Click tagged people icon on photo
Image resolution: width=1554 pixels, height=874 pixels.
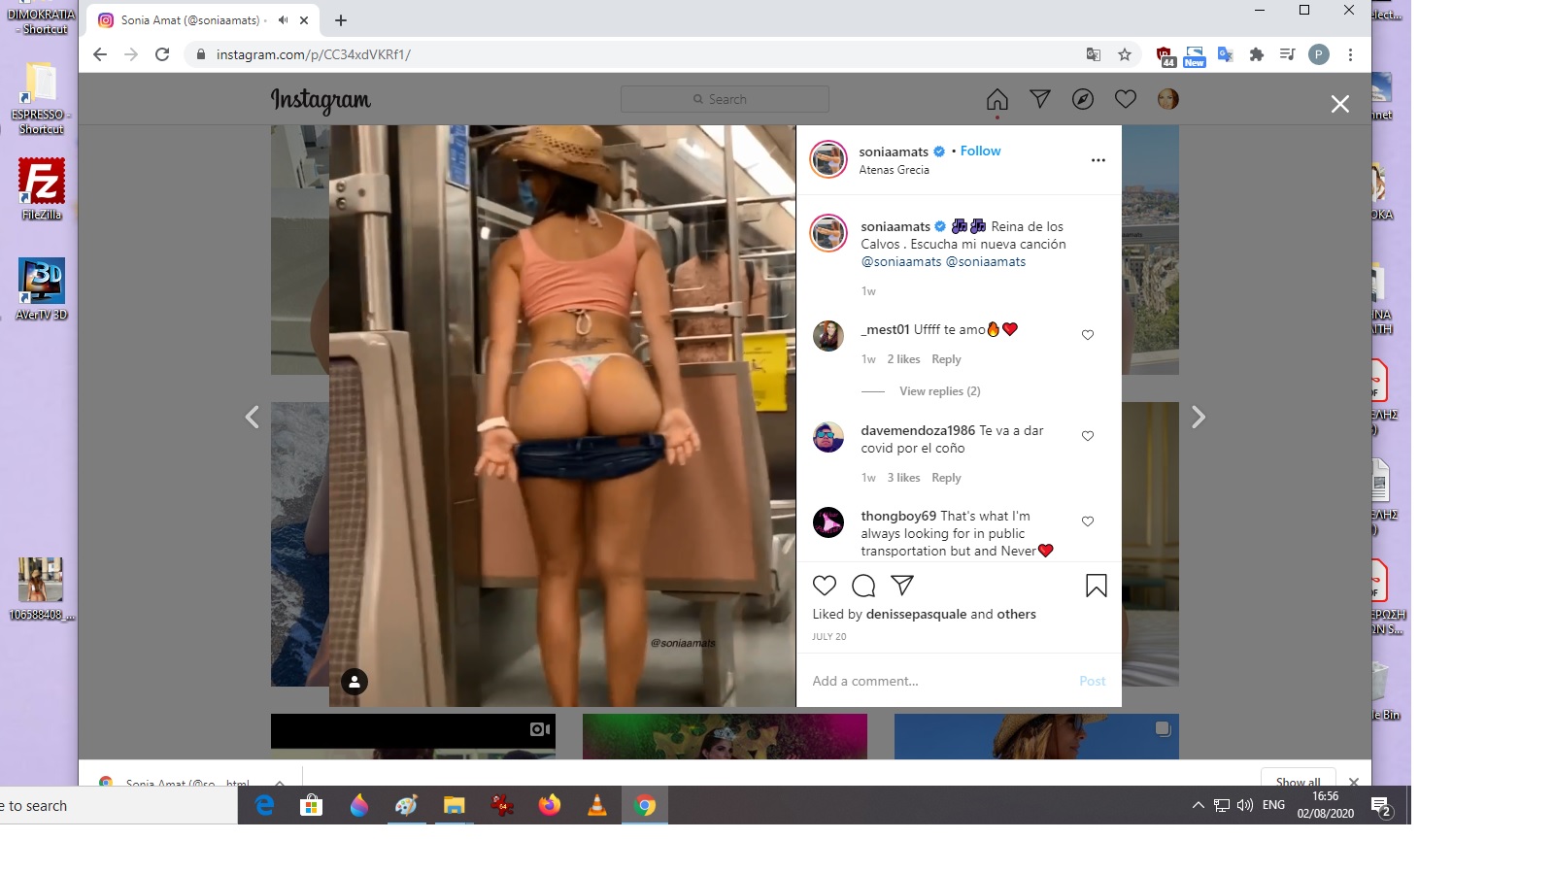(x=355, y=682)
